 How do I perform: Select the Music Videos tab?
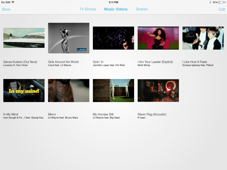(x=116, y=9)
